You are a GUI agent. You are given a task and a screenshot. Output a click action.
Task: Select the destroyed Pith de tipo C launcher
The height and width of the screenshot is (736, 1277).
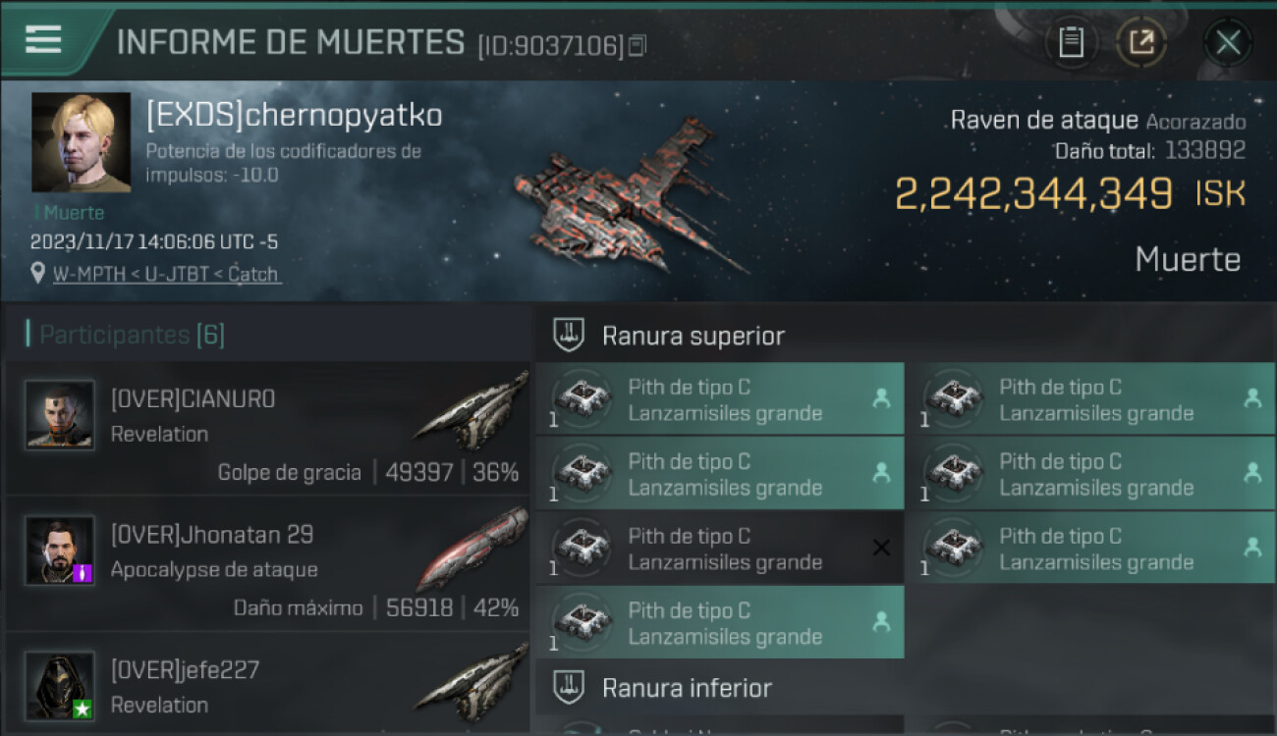720,549
